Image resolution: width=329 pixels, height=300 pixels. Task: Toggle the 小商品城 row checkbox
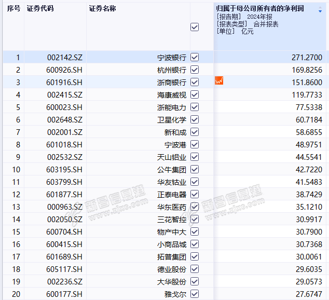point(195,244)
